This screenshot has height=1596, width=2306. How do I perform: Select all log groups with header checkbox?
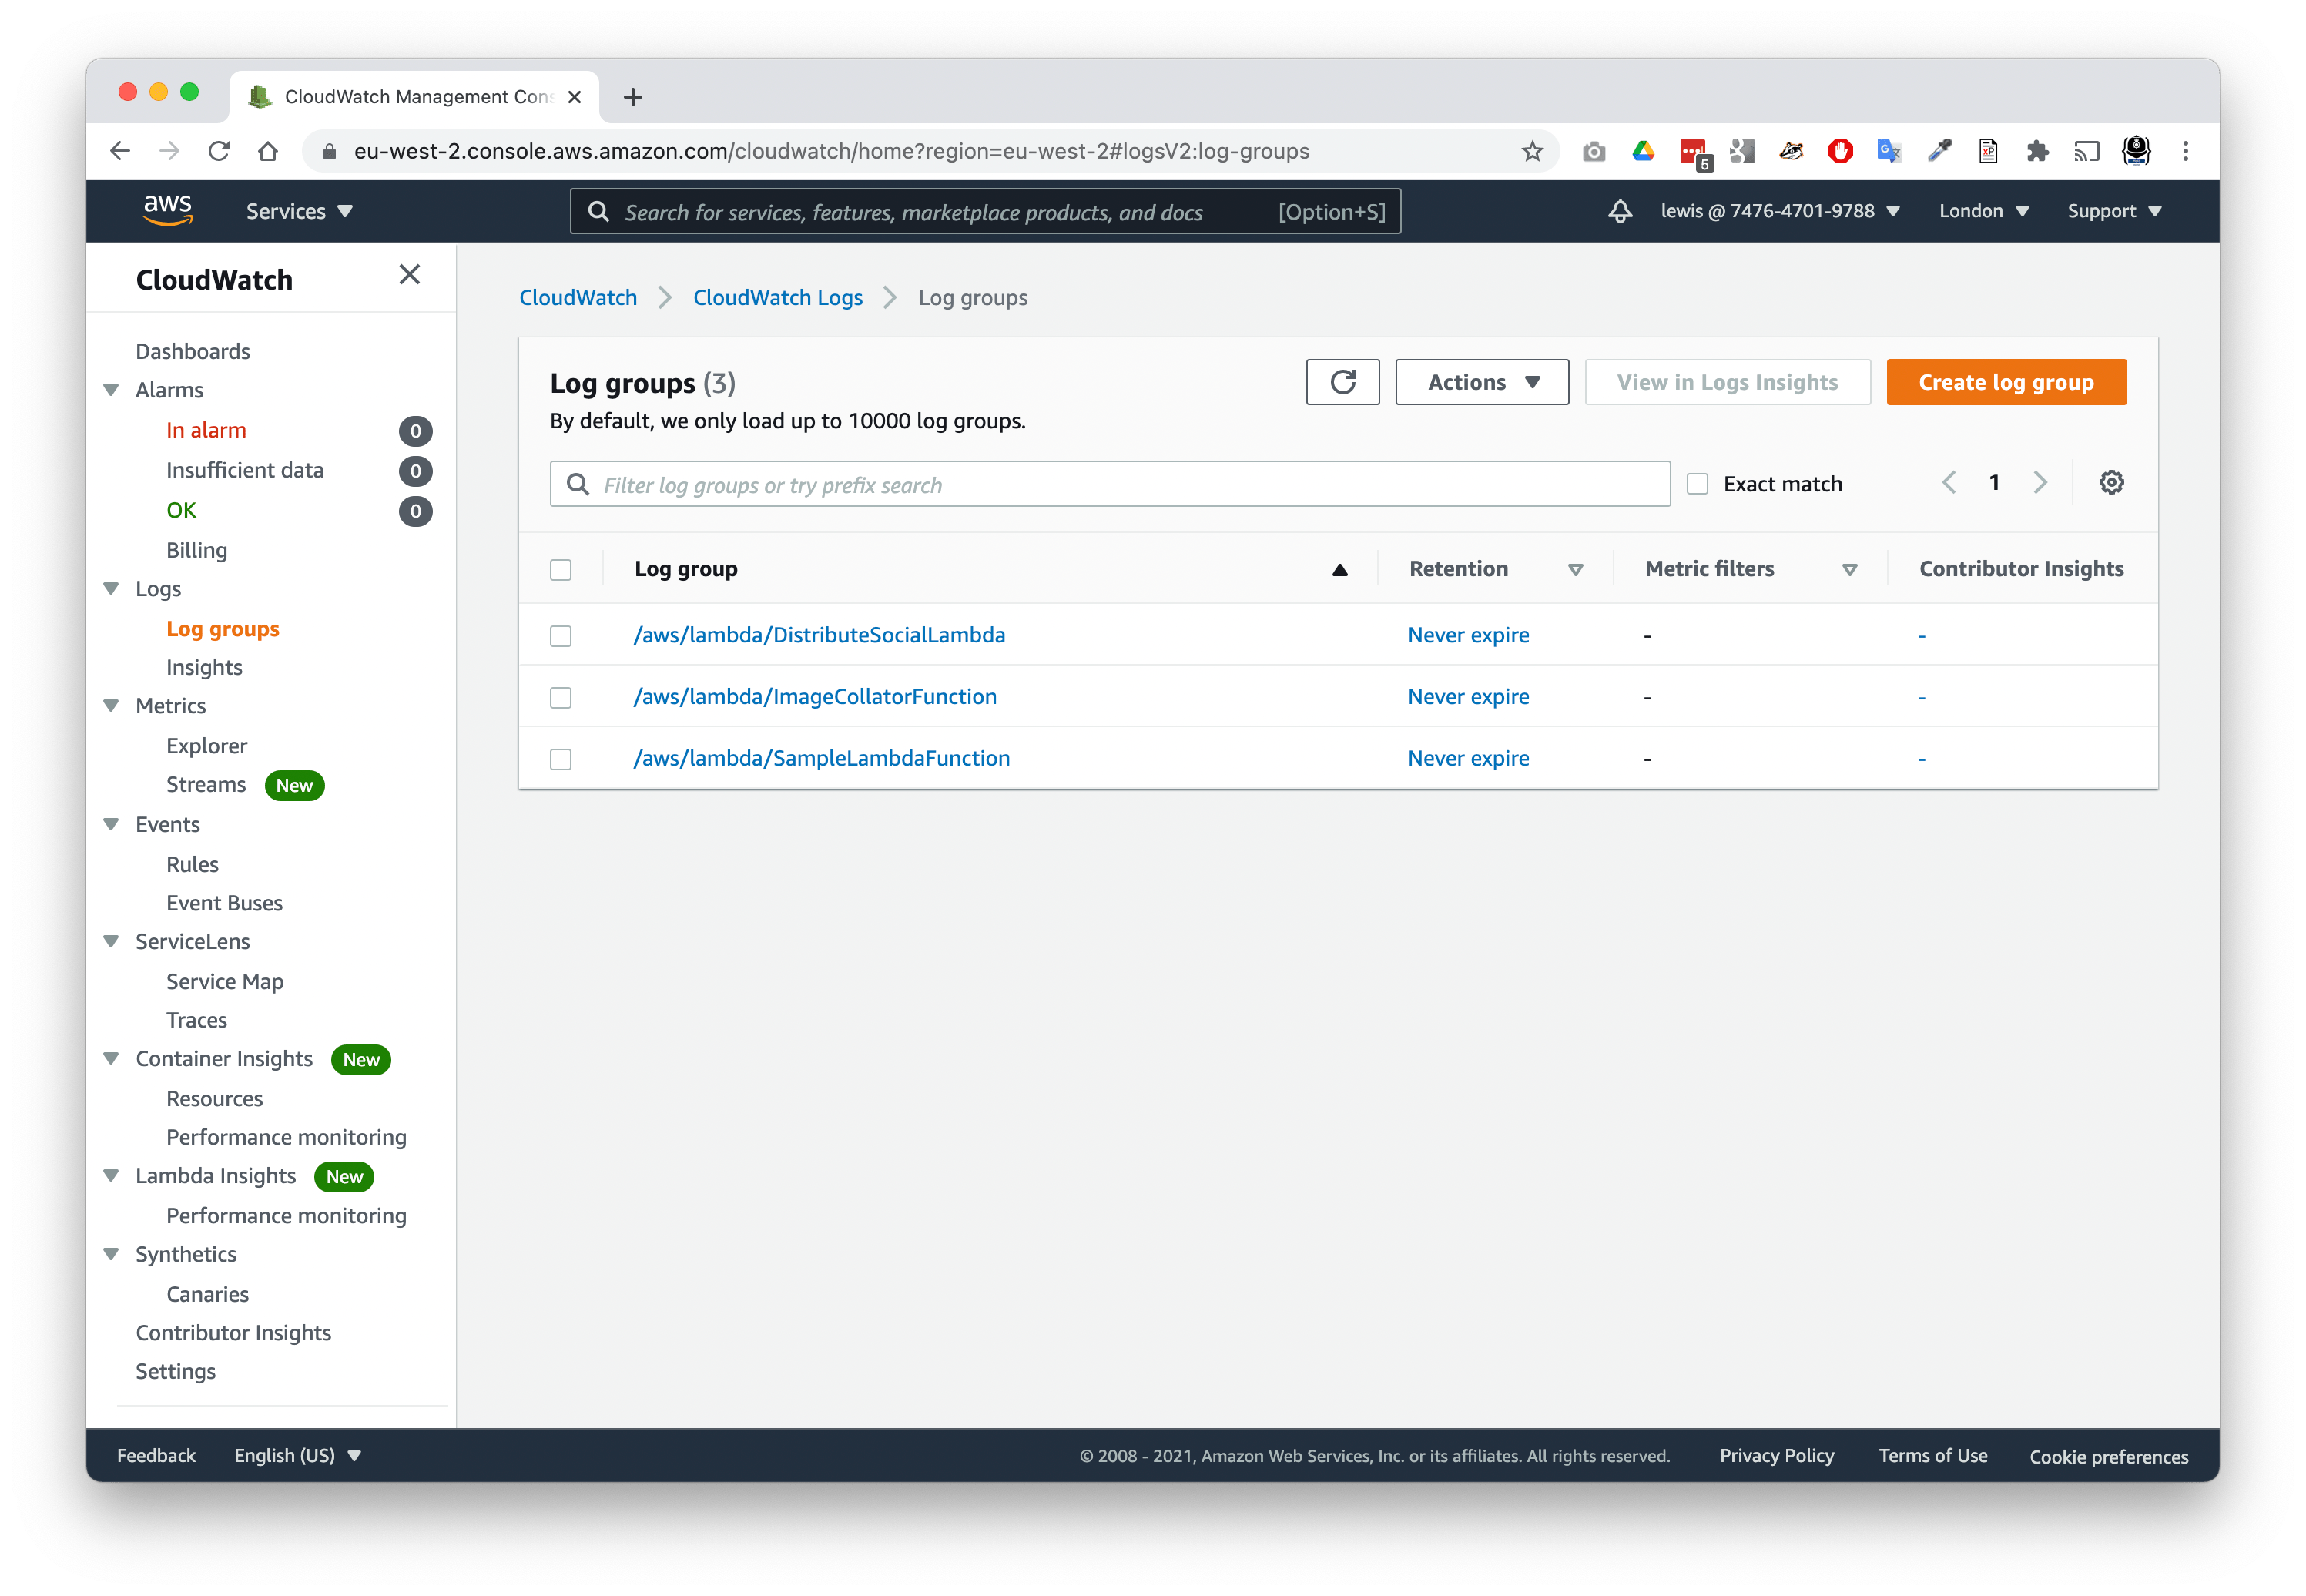[560, 568]
